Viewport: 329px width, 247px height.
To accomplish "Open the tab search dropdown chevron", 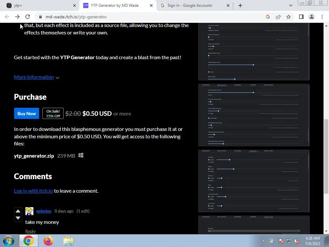I will click(x=290, y=5).
